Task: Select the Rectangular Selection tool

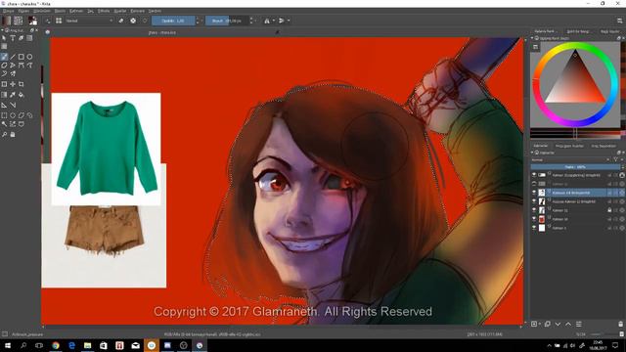Action: [x=4, y=115]
